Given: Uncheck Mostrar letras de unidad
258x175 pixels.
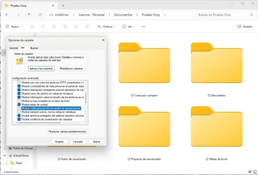Looking at the screenshot, I should click(19, 105).
